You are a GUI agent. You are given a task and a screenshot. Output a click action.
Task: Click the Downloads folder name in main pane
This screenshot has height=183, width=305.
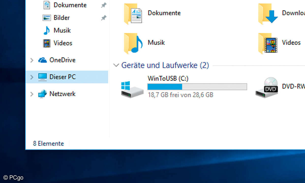[x=294, y=13]
